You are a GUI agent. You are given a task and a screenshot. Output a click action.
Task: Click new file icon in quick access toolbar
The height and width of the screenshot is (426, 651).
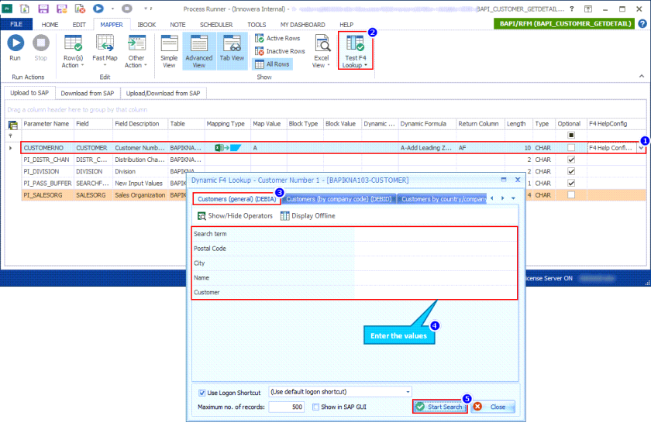25,9
